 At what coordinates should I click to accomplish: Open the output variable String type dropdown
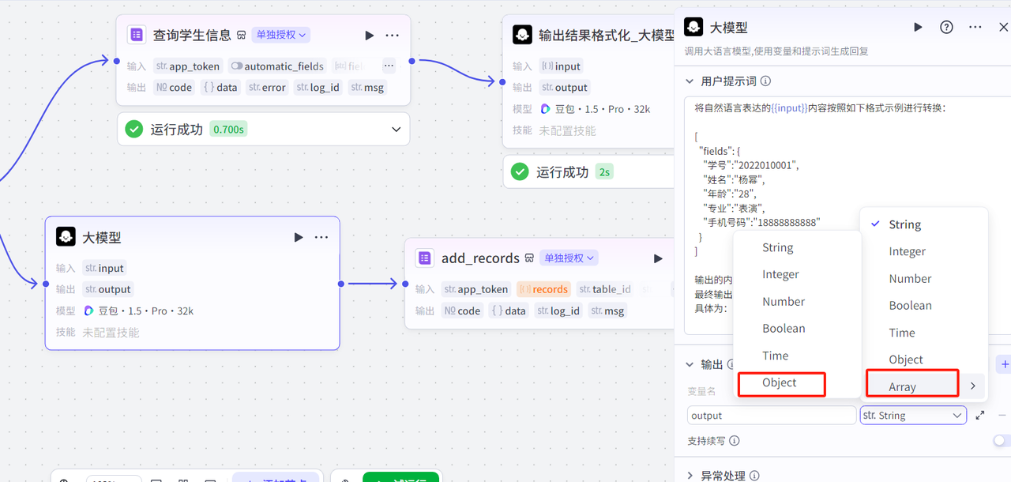(x=912, y=415)
